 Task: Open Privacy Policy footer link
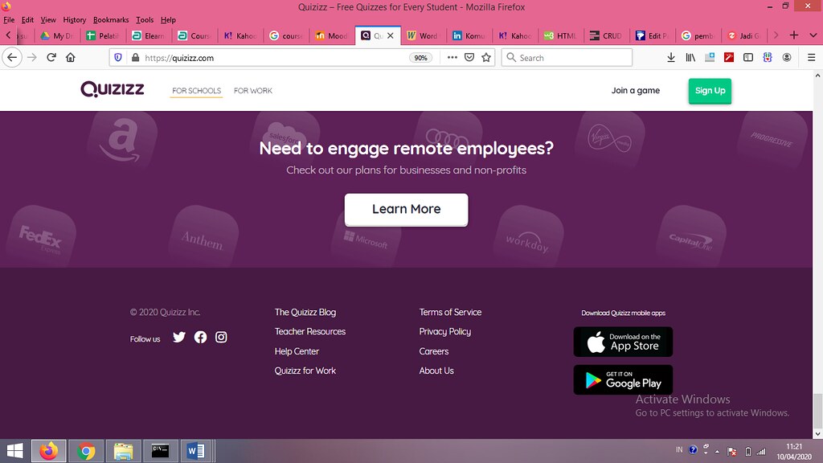click(444, 332)
